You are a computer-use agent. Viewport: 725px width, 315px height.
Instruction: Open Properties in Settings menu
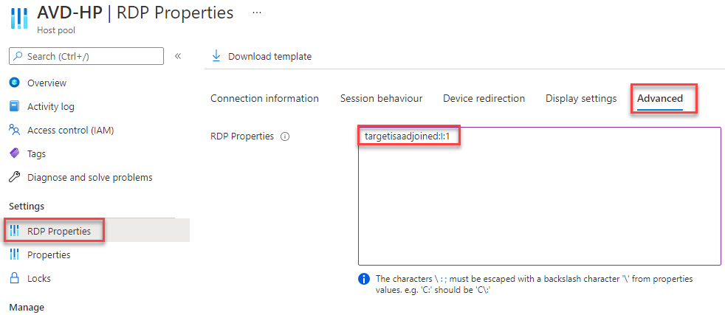coord(49,255)
